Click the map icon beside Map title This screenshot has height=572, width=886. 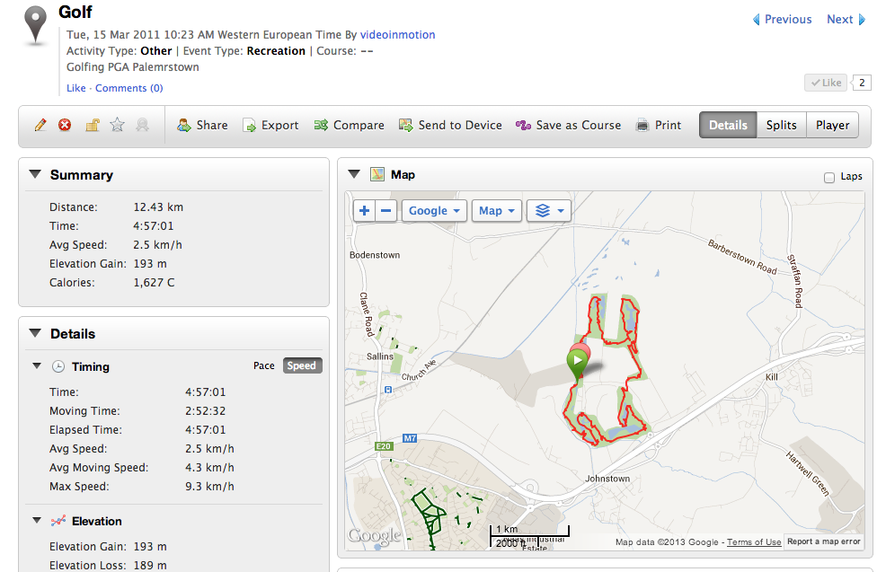(377, 174)
